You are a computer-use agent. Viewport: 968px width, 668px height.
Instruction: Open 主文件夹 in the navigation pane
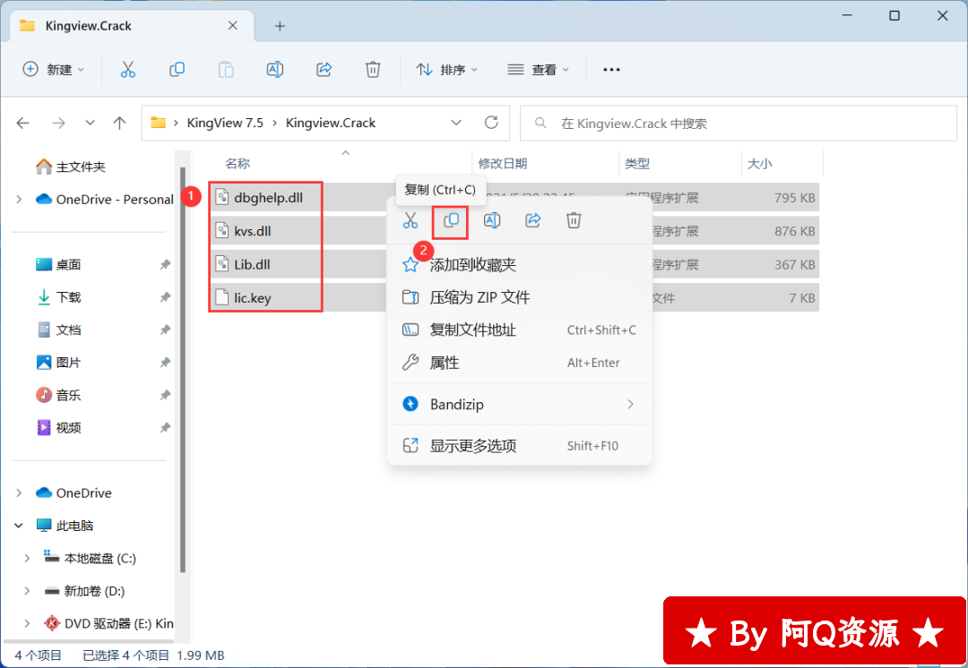click(71, 167)
